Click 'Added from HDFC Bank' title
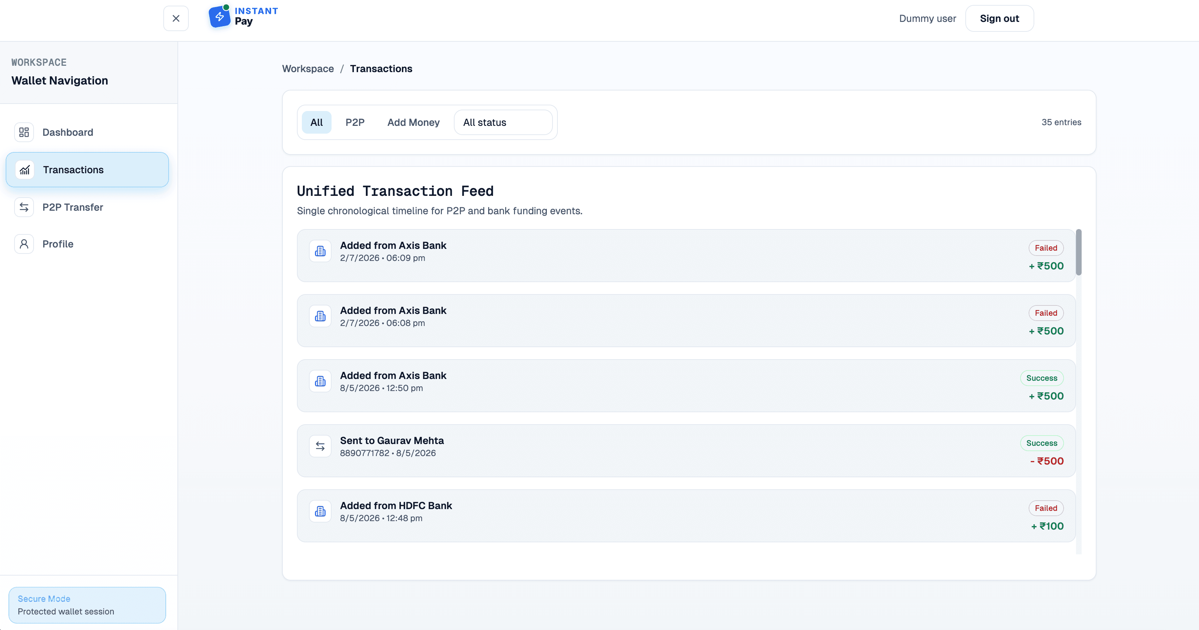Screen dimensions: 1199x630 [x=396, y=506]
